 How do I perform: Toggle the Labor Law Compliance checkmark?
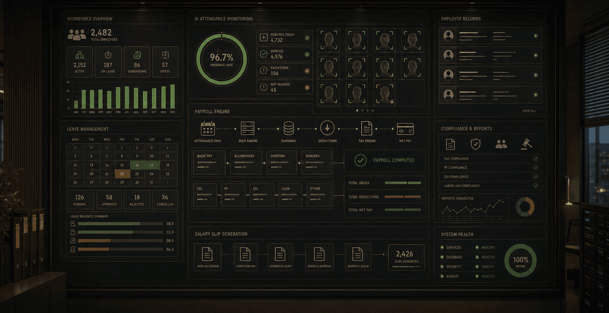536,186
